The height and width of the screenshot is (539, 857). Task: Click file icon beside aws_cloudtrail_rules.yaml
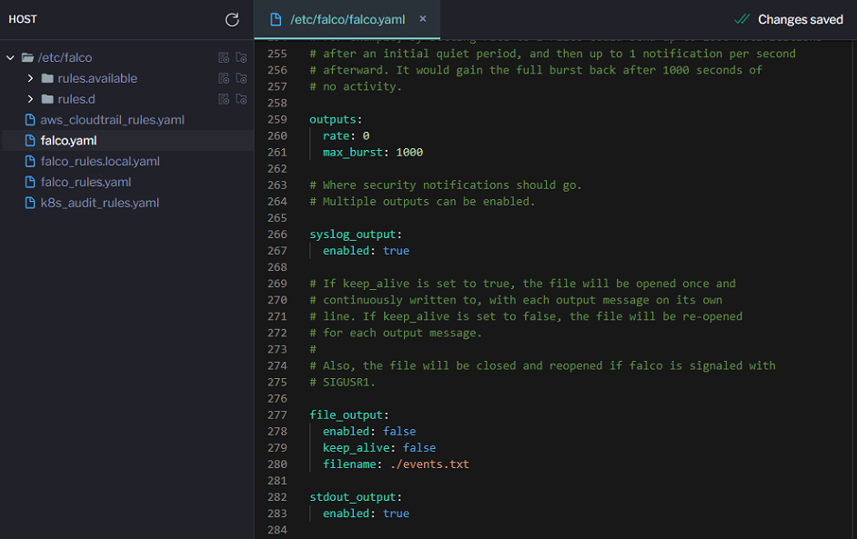pyautogui.click(x=30, y=120)
